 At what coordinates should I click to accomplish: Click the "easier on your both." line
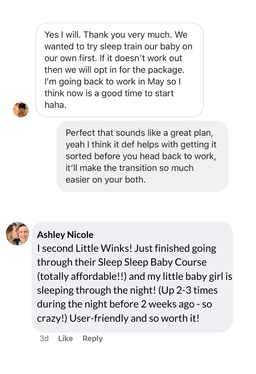pos(106,180)
